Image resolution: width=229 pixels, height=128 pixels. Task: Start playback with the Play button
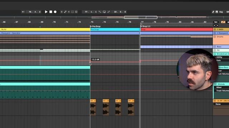pos(46,12)
